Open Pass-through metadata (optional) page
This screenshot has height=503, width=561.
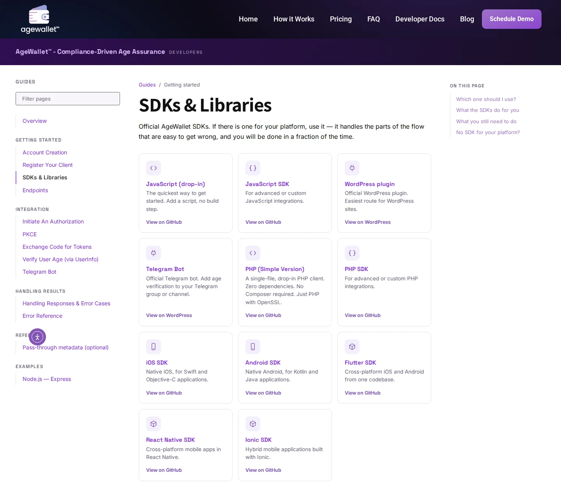(65, 347)
